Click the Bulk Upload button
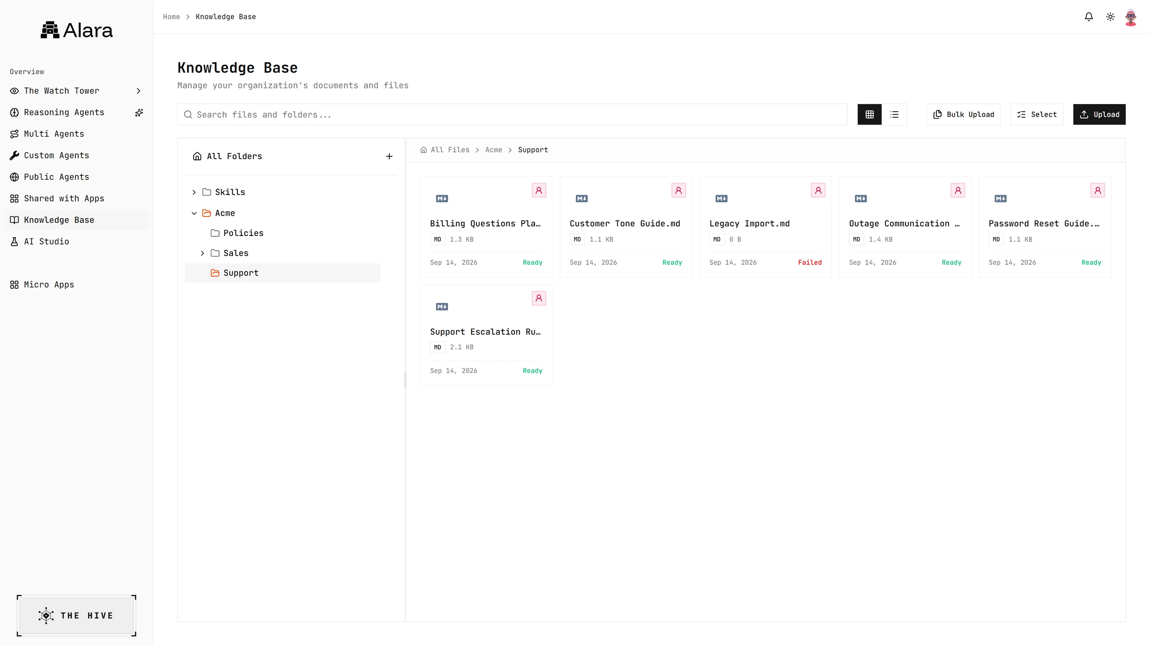Image resolution: width=1150 pixels, height=646 pixels. [x=964, y=114]
